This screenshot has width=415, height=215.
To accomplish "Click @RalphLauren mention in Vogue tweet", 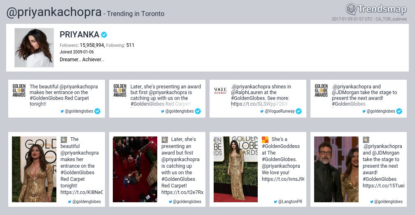I will pos(247,92).
